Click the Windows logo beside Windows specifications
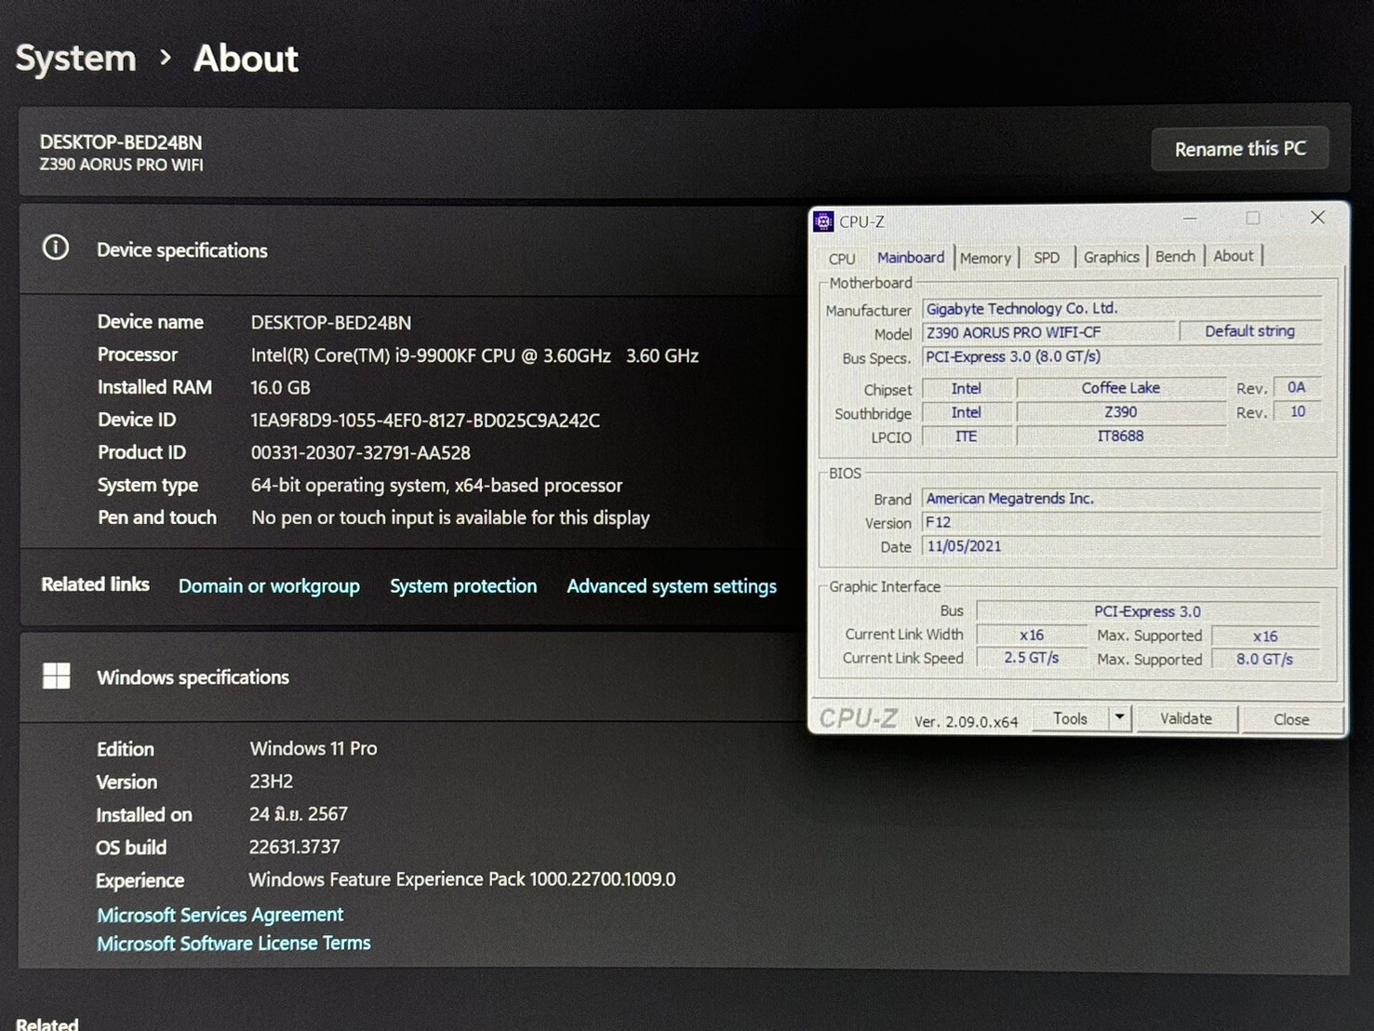Screen dimensions: 1374x1031 (57, 676)
